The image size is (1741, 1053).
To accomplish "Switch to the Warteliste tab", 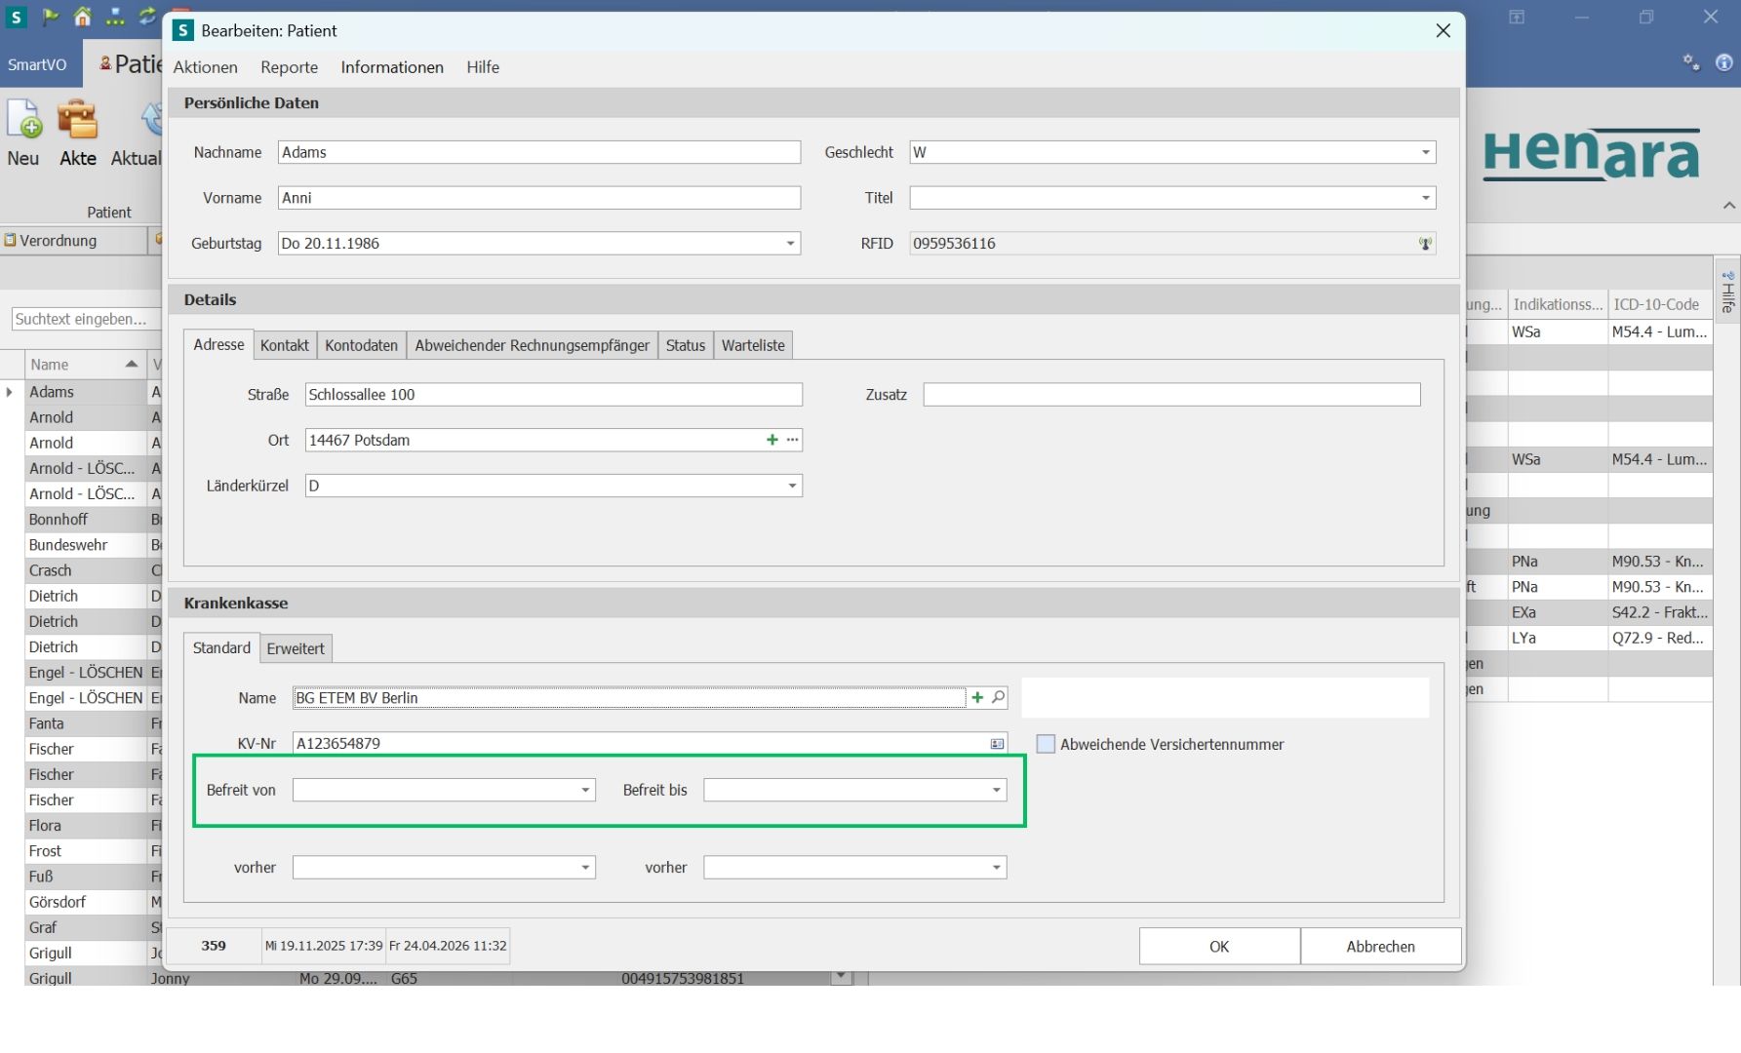I will 753,345.
